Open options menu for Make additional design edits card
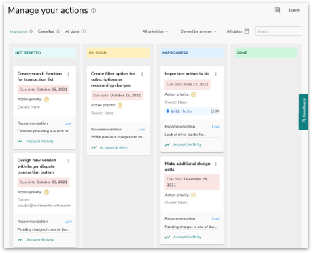The height and width of the screenshot is (253, 312). click(215, 164)
